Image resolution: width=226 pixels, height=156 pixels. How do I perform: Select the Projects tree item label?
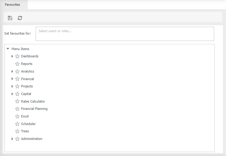point(27,86)
